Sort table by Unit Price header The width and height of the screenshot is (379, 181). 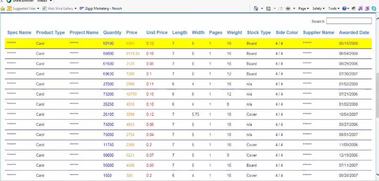pyautogui.click(x=156, y=32)
